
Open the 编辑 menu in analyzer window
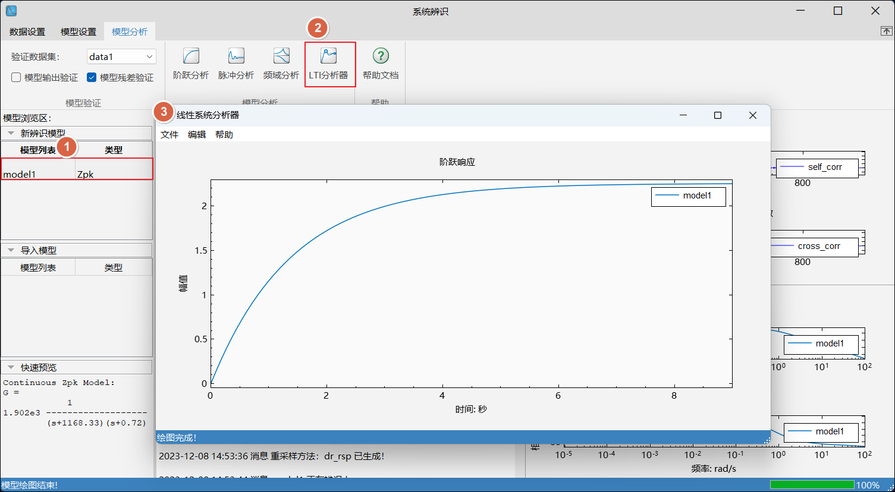click(197, 135)
